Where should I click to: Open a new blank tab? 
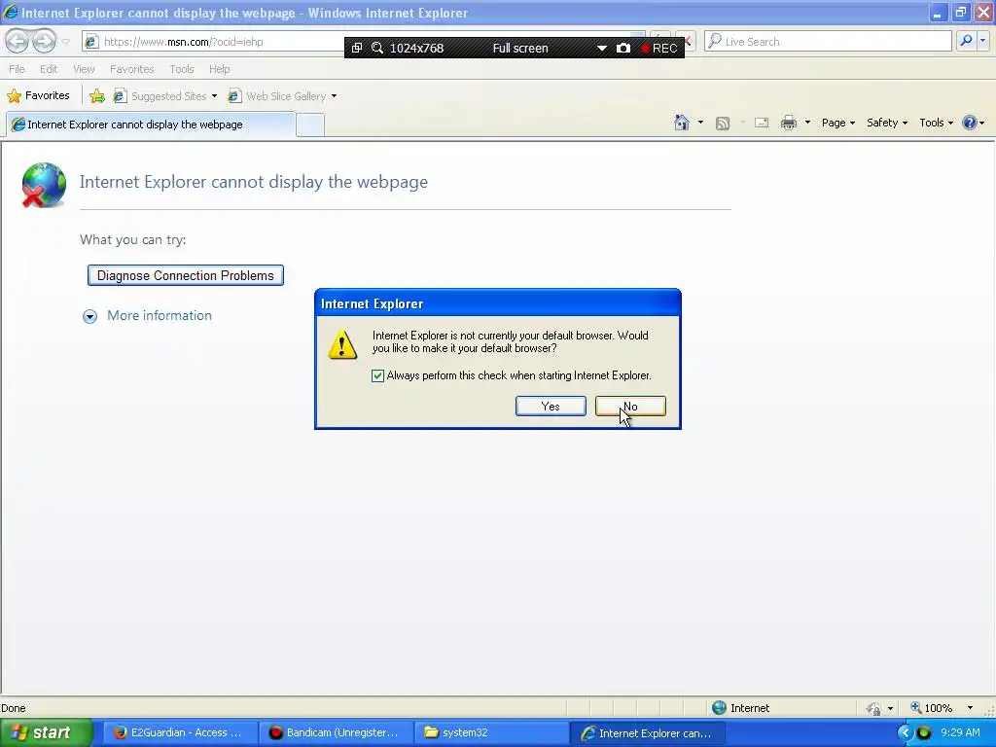point(310,125)
